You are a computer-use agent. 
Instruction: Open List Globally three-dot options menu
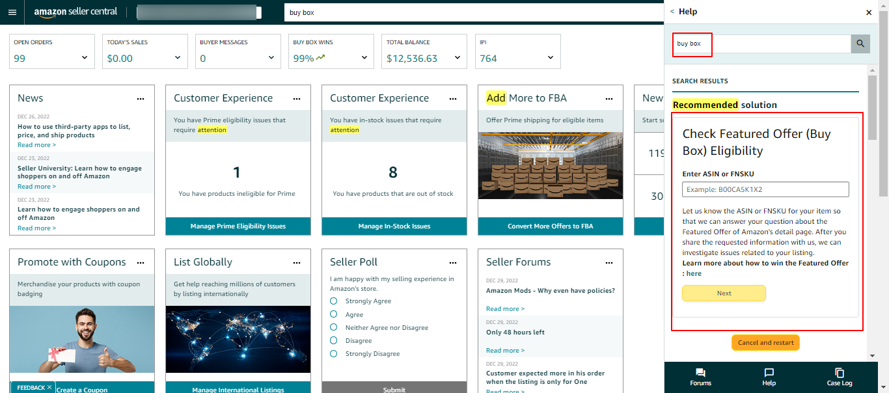pyautogui.click(x=297, y=263)
